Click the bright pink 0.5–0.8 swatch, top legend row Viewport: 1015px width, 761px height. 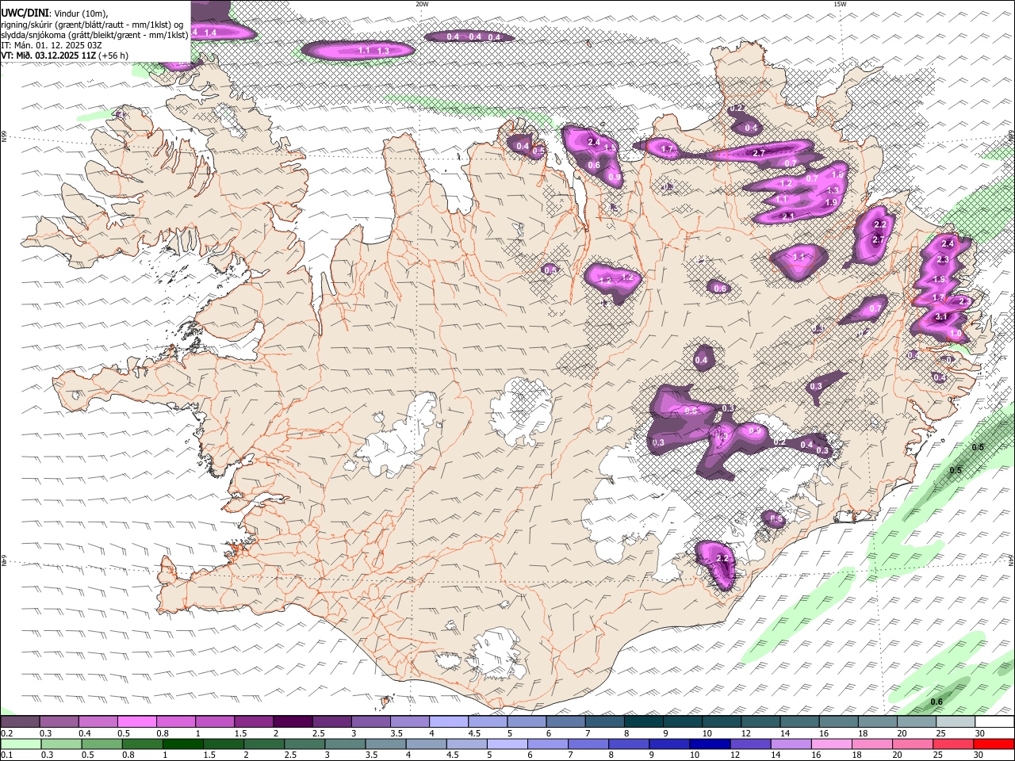pos(136,722)
